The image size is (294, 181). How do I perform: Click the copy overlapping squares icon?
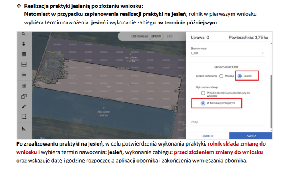[24, 96]
